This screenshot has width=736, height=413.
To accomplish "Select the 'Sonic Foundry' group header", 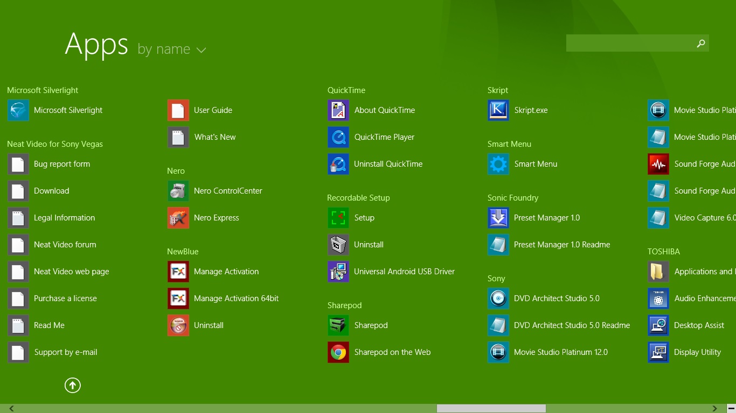I will tap(513, 198).
